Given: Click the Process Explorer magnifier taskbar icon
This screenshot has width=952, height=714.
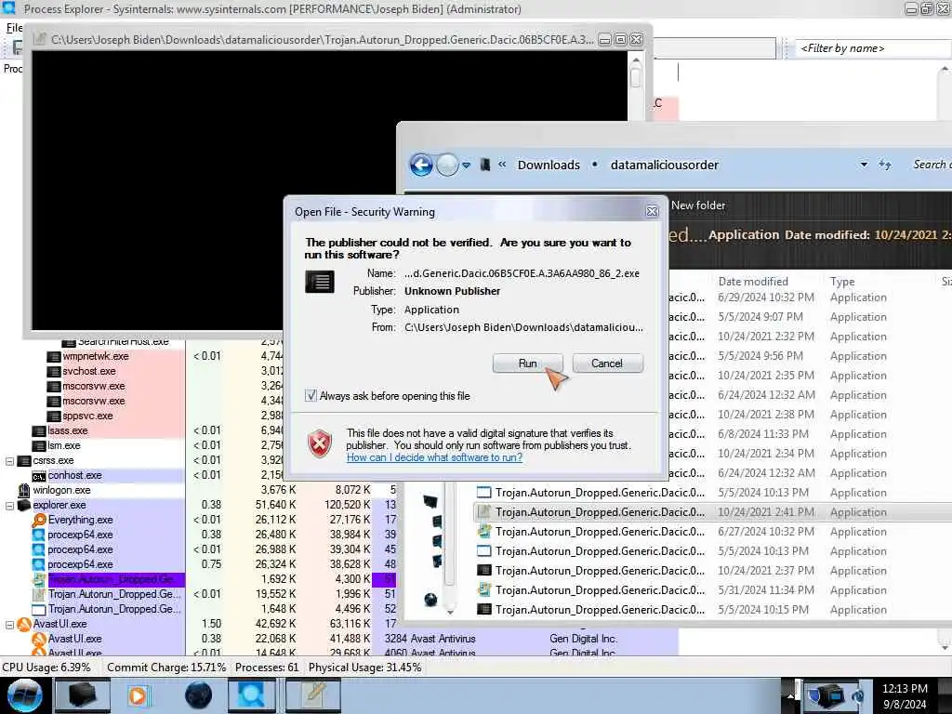Looking at the screenshot, I should [251, 695].
